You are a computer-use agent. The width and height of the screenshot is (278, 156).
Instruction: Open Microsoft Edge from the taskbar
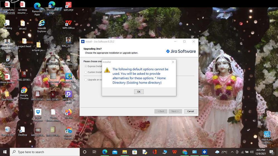click(105, 152)
